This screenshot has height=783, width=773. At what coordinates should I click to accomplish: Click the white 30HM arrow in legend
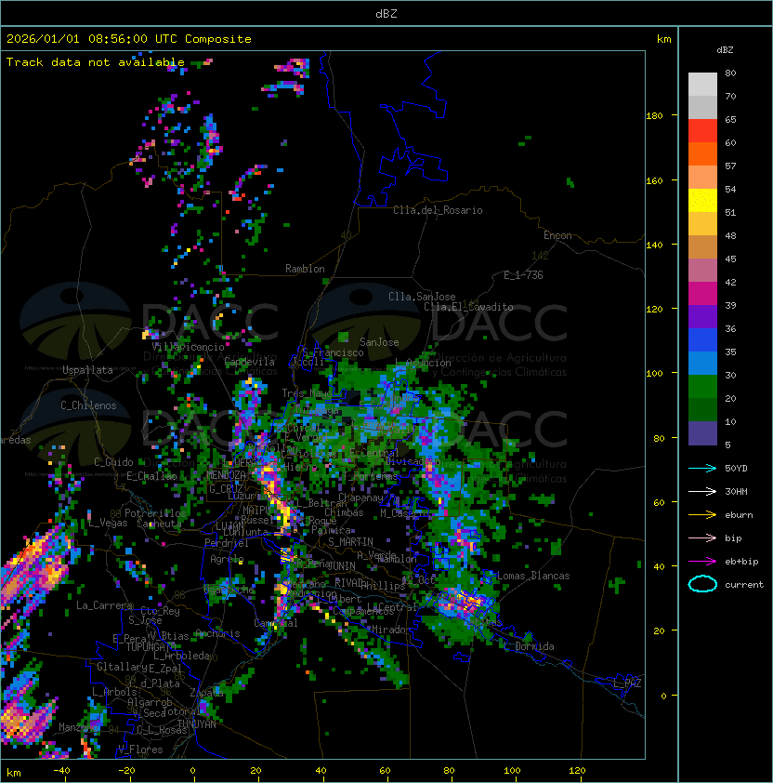click(702, 491)
